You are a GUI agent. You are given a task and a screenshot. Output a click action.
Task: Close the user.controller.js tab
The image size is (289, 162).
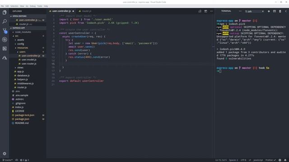click(x=73, y=11)
